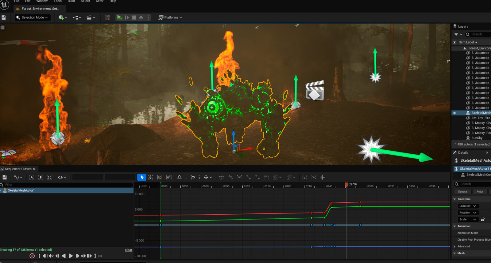Open the curve view mode dropdown

pos(18,177)
